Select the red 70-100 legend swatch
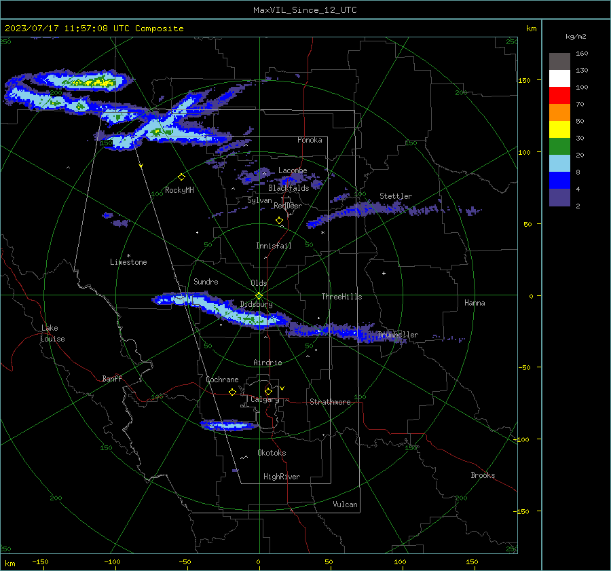This screenshot has width=611, height=571. (559, 96)
